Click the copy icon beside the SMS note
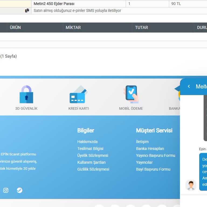Screen dimensions: 207x207 click(27, 11)
